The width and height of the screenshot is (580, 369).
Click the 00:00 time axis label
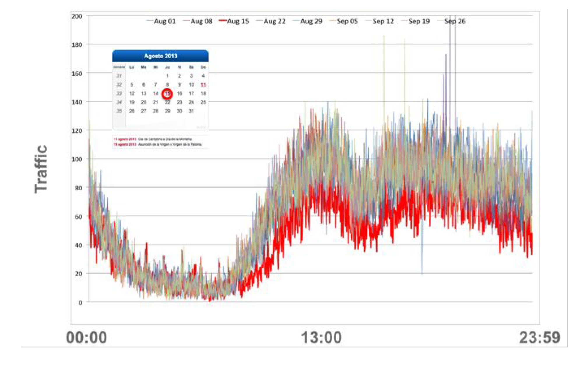coord(87,338)
